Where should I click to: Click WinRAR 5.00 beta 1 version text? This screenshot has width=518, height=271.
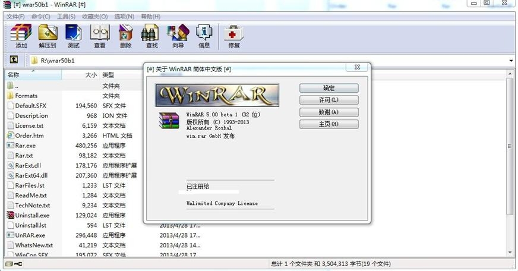(223, 114)
